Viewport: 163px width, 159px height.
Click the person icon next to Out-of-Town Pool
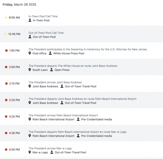30,37
